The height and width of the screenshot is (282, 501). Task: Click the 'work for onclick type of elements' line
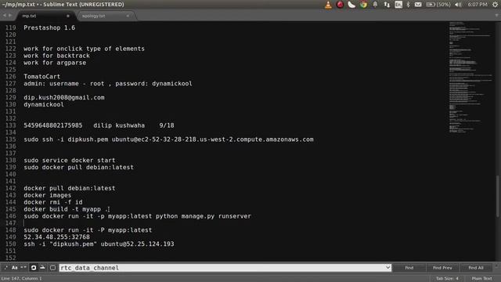point(84,49)
